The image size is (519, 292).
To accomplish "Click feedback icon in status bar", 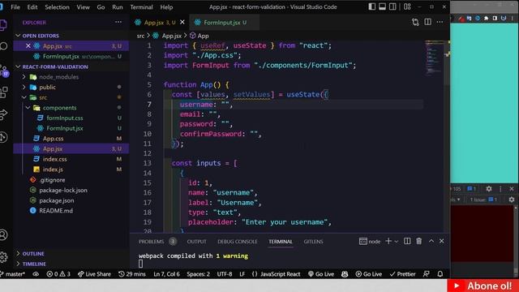I will (x=427, y=274).
